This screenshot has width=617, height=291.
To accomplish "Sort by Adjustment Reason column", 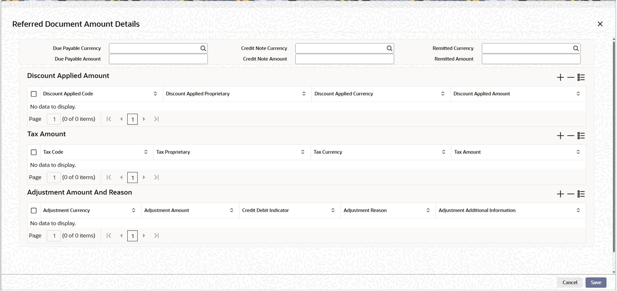I will tap(428, 211).
